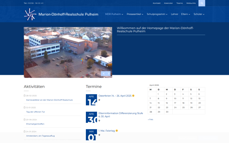Click document icon beside date 20-06-2024
This screenshot has width=229, height=143.
point(24,119)
